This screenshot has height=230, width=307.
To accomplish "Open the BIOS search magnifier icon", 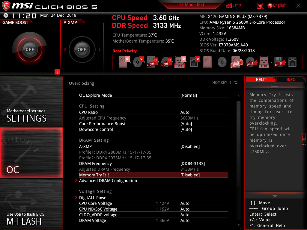I will (x=260, y=6).
